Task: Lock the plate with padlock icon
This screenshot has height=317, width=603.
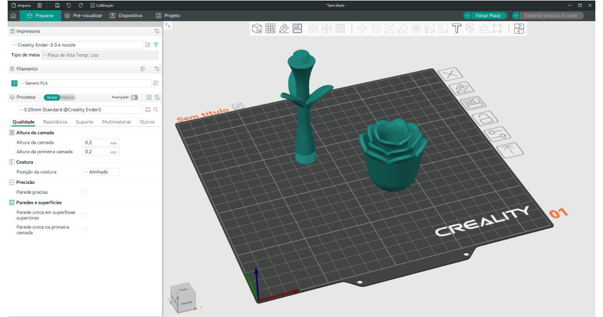Action: point(485,118)
